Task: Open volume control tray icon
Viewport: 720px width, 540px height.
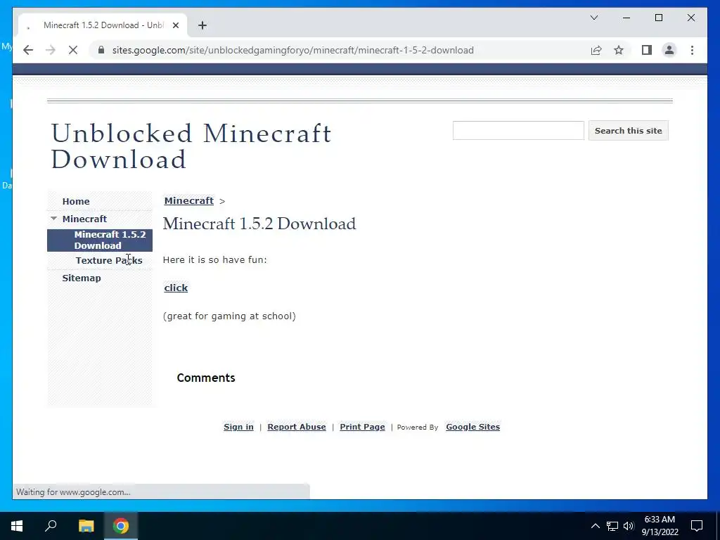Action: 629,526
